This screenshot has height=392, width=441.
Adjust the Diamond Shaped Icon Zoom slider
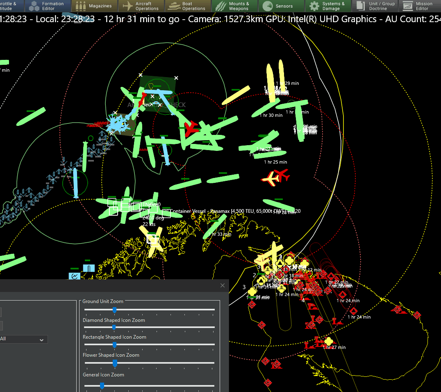[x=114, y=327]
